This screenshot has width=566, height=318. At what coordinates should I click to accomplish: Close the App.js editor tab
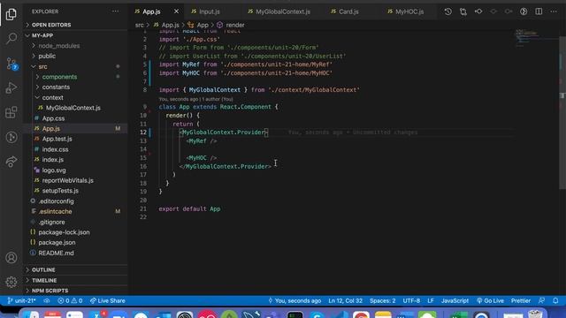(176, 11)
